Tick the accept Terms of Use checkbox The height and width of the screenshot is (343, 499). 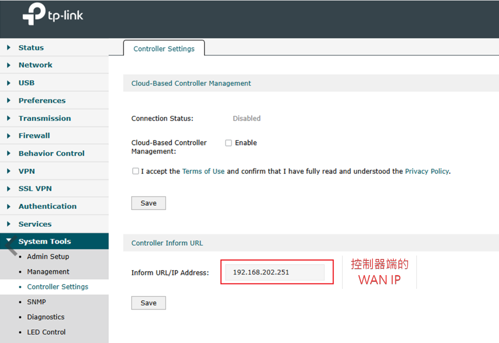point(135,171)
